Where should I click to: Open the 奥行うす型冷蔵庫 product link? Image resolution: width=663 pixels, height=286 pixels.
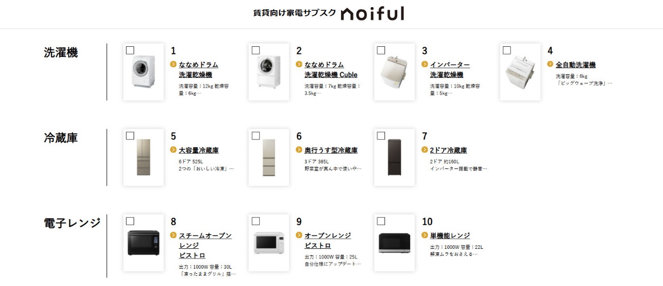330,150
